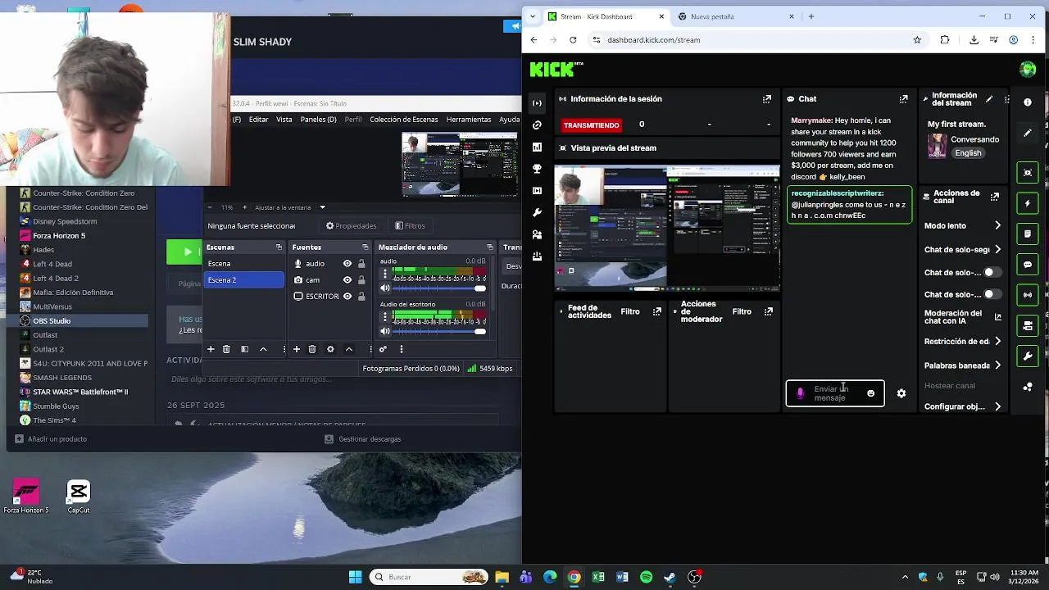Click the info circle icon in Kick's right sidebar
1049x590 pixels.
[1028, 102]
